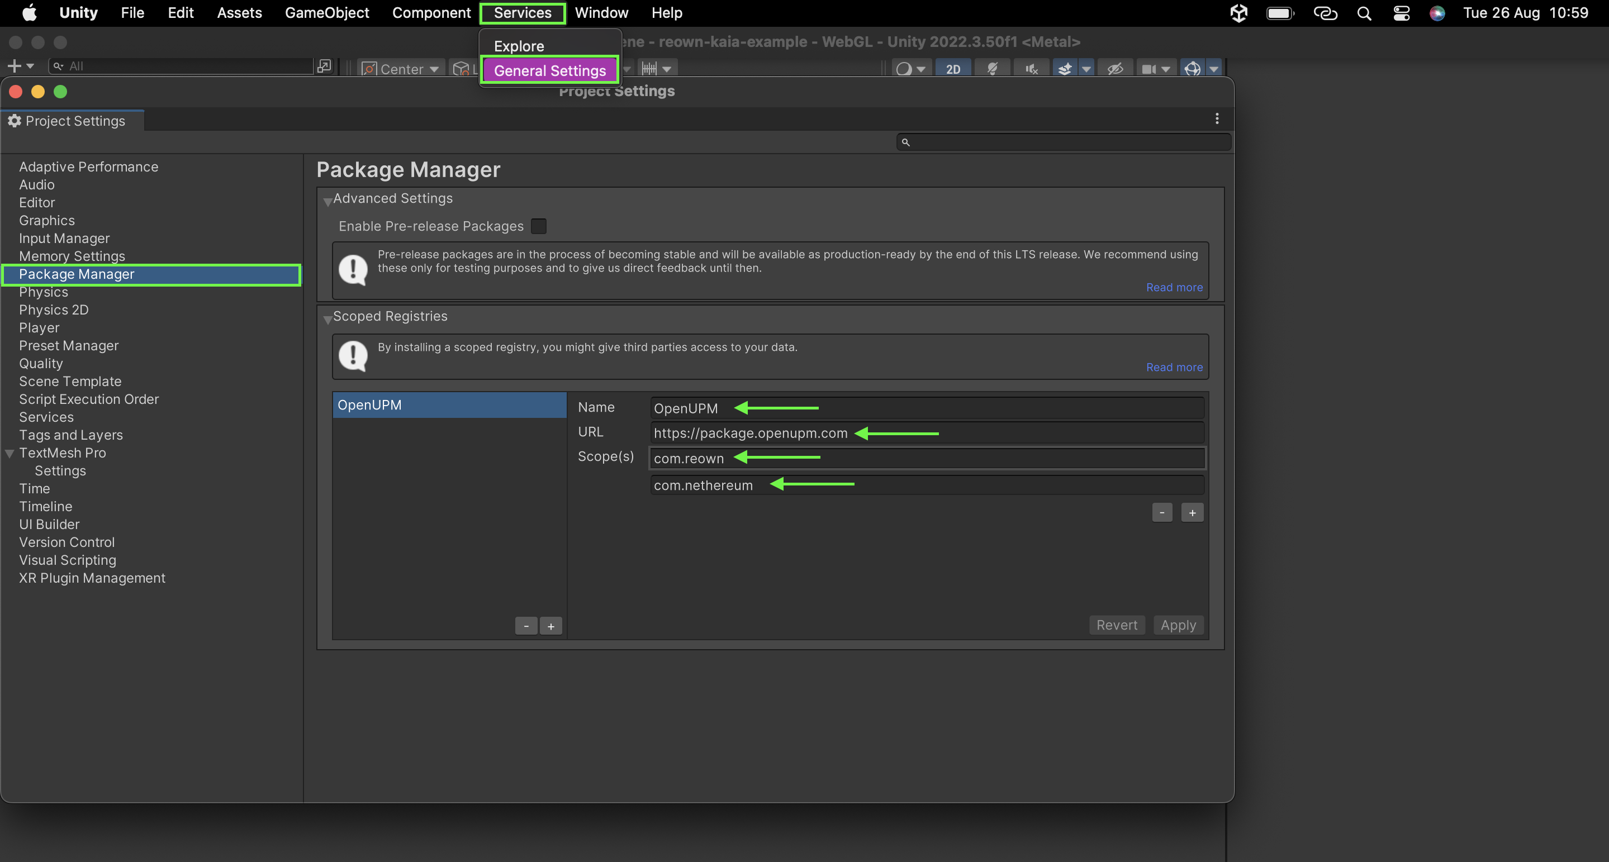Toggle scene lighting icon
1609x862 pixels.
(992, 69)
